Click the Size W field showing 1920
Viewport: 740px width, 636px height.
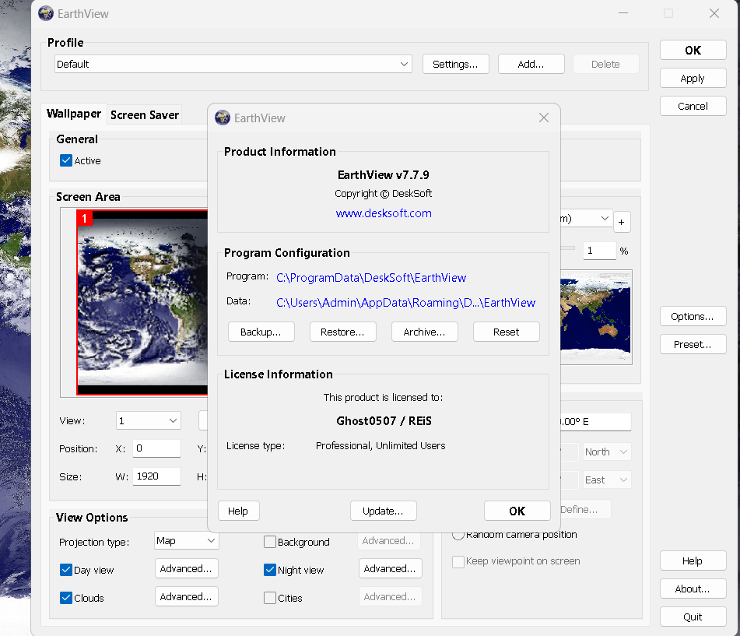tap(156, 476)
